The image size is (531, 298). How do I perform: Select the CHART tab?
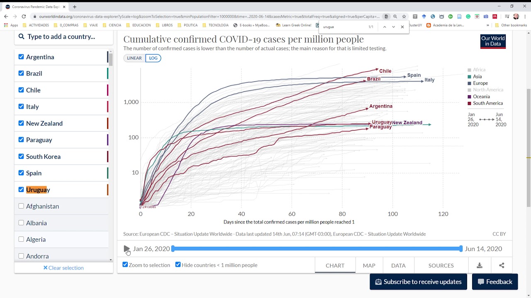point(335,265)
